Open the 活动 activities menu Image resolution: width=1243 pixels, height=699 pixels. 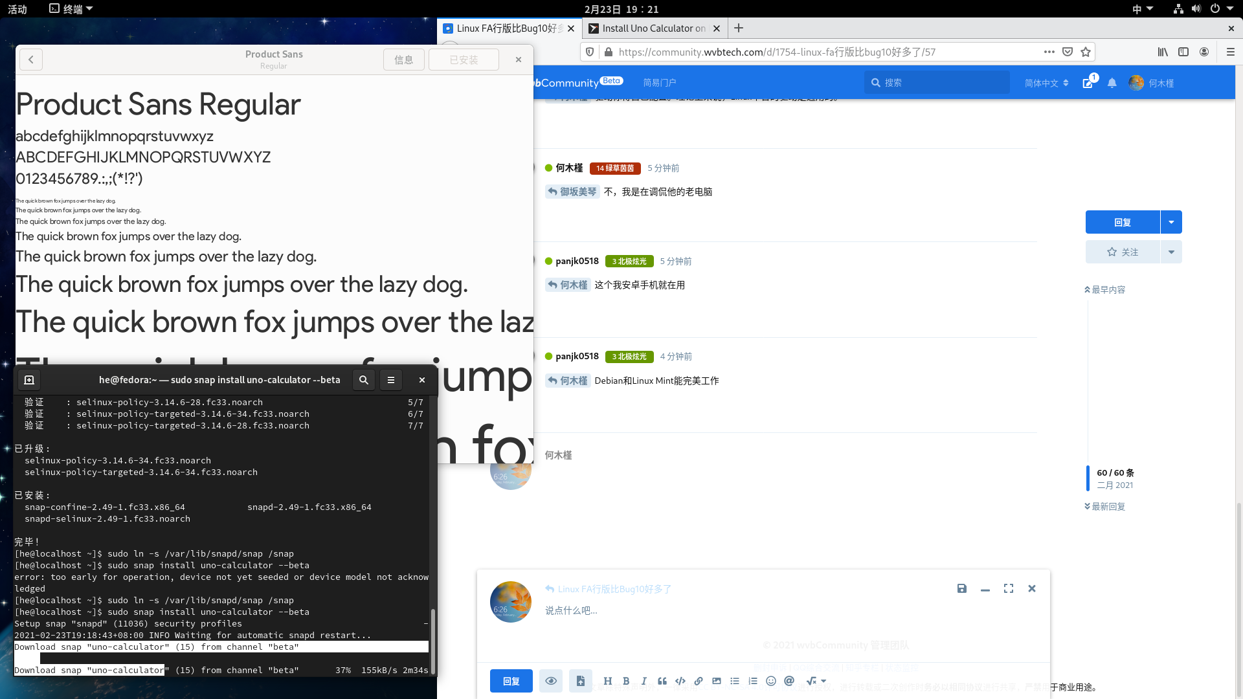tap(17, 9)
